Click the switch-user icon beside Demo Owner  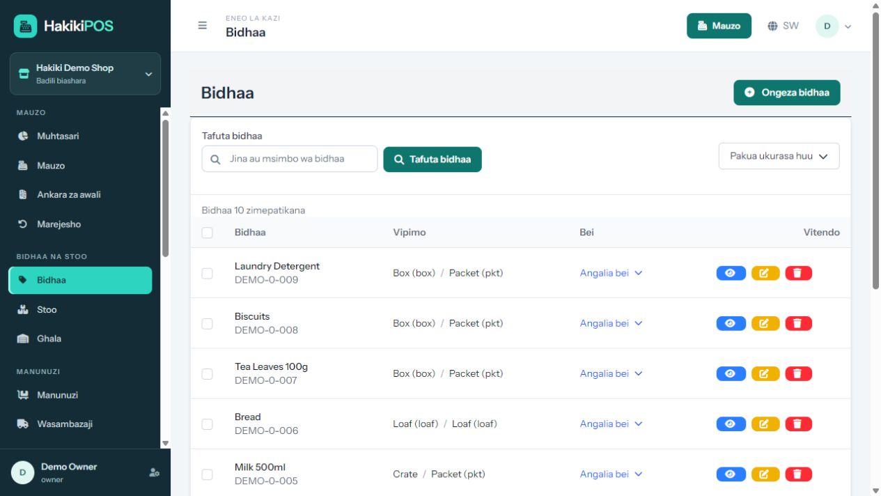point(154,472)
